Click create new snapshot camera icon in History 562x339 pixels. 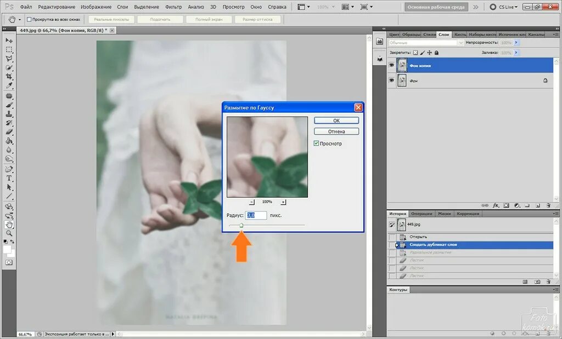(x=537, y=282)
